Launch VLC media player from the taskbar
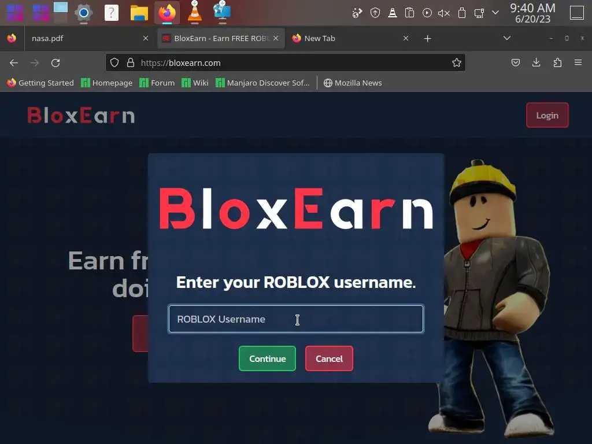This screenshot has width=592, height=444. click(194, 12)
